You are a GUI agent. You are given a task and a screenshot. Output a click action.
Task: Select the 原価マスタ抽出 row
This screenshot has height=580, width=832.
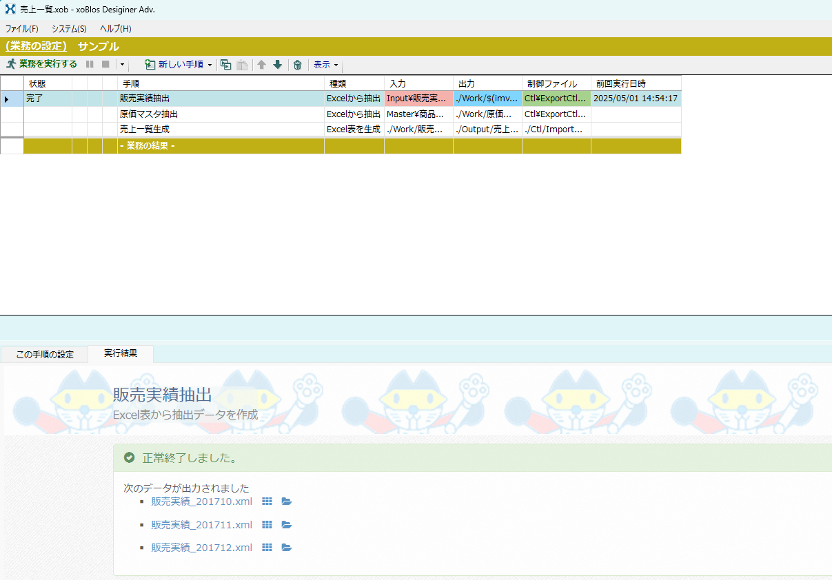pos(149,114)
